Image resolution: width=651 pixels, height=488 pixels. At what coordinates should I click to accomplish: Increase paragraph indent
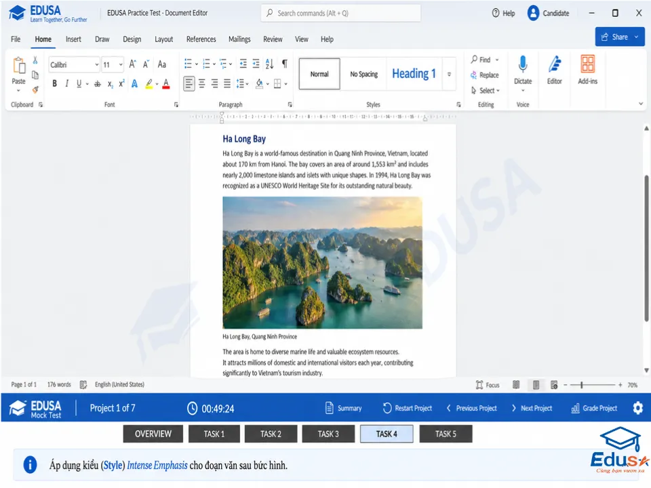pos(256,64)
